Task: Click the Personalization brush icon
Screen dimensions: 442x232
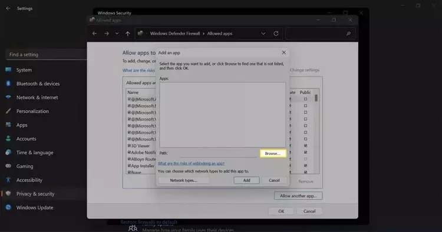Action: (x=8, y=111)
